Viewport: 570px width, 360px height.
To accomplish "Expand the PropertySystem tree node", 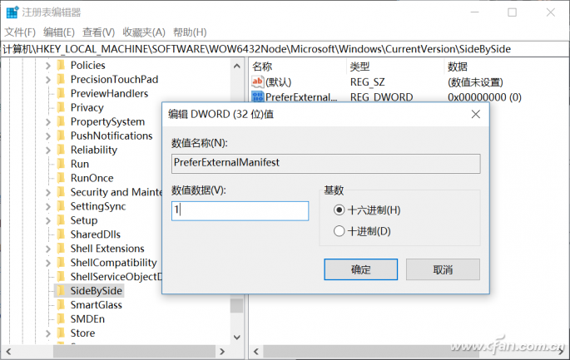I will [48, 122].
